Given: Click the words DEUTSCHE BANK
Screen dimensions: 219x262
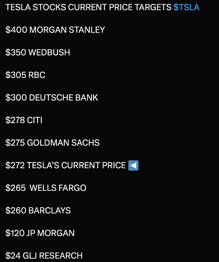Looking at the screenshot, I should click(64, 97).
